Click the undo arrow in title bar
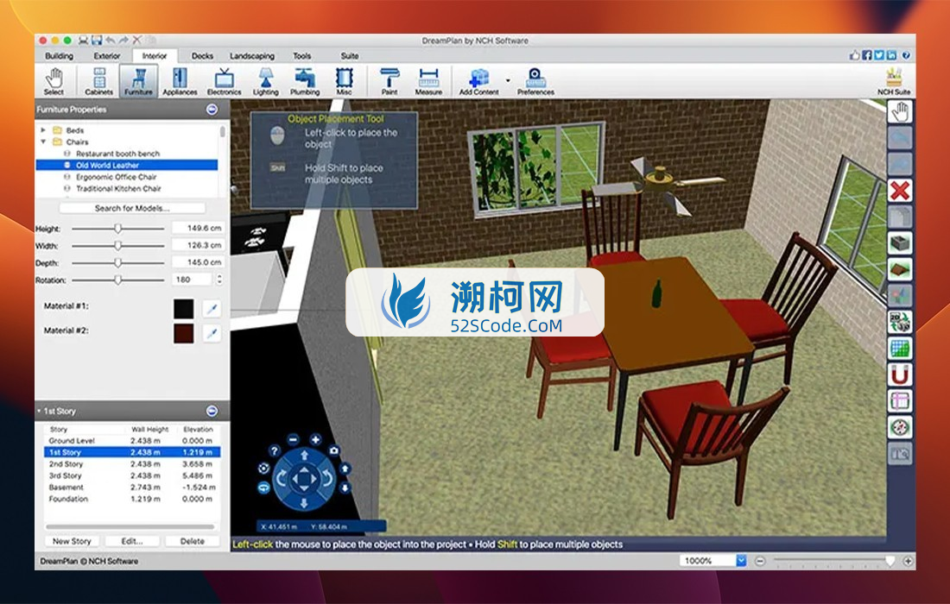Screen dimensions: 950x604 pyautogui.click(x=111, y=41)
